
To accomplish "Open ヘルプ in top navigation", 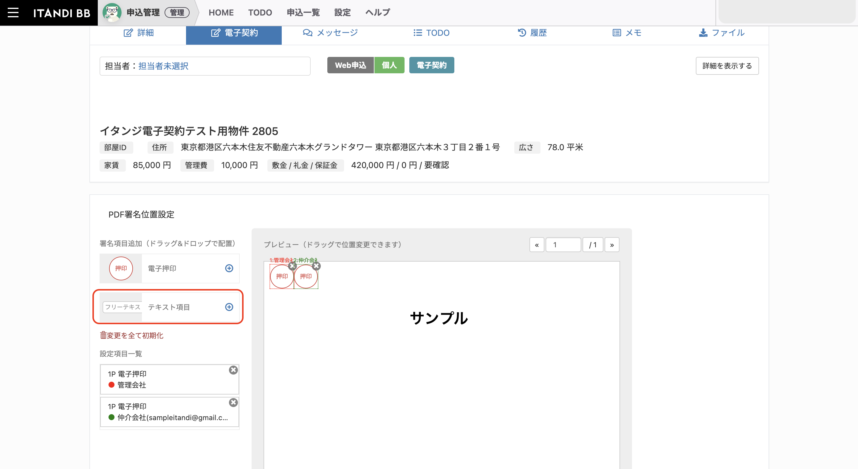I will 377,13.
